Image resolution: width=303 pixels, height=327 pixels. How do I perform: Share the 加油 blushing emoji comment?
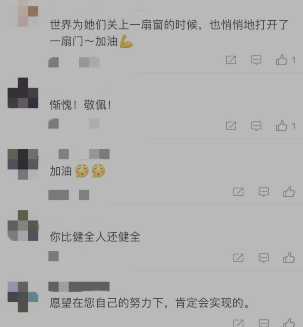pyautogui.click(x=238, y=192)
